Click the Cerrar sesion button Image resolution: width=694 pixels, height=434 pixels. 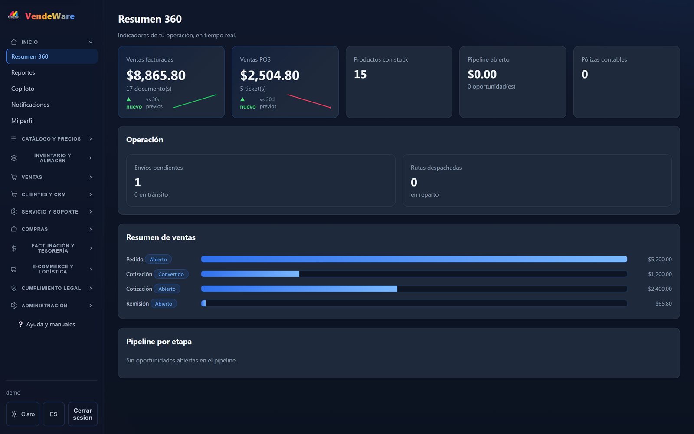(83, 414)
